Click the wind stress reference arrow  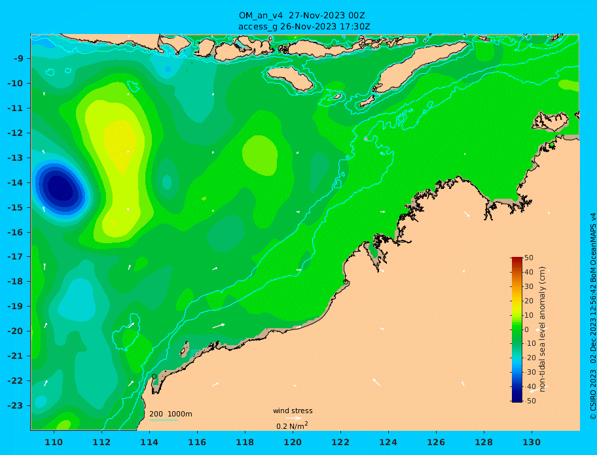point(293,418)
